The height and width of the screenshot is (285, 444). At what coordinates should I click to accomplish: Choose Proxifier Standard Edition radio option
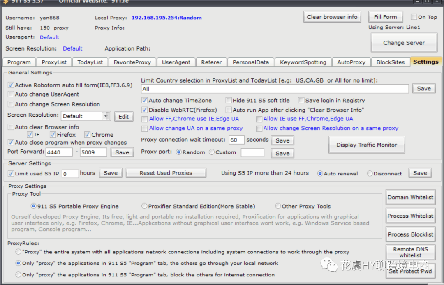pos(144,206)
